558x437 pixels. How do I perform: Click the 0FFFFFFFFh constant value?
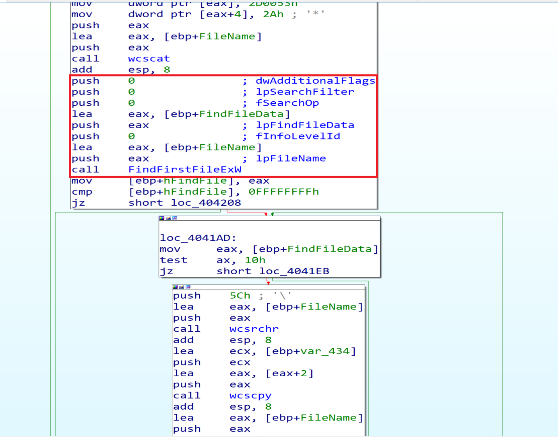point(283,192)
